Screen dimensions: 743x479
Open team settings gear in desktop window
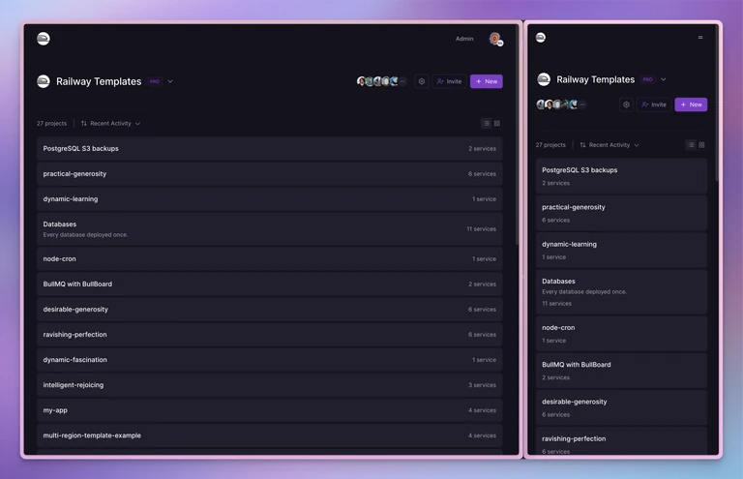[421, 81]
